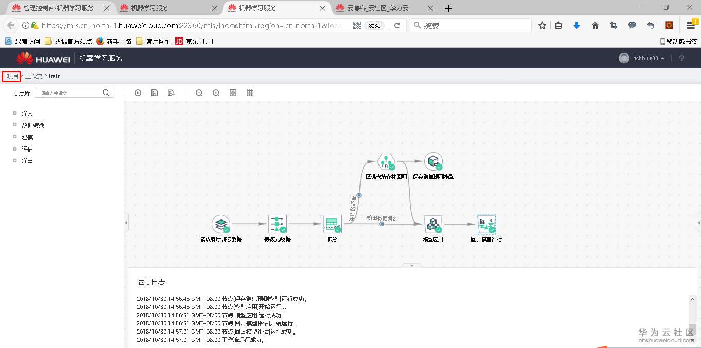The height and width of the screenshot is (348, 701).
Task: Expand the 输出 node category
Action: 15,160
